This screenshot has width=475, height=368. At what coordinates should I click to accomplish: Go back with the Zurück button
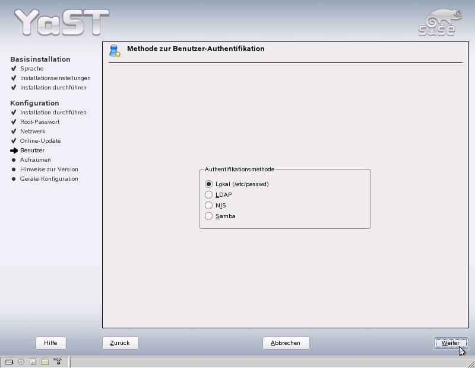120,343
